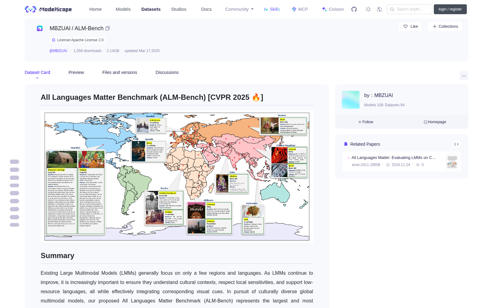The image size is (493, 308).
Task: Open the three-dots more options menu
Action: [464, 75]
